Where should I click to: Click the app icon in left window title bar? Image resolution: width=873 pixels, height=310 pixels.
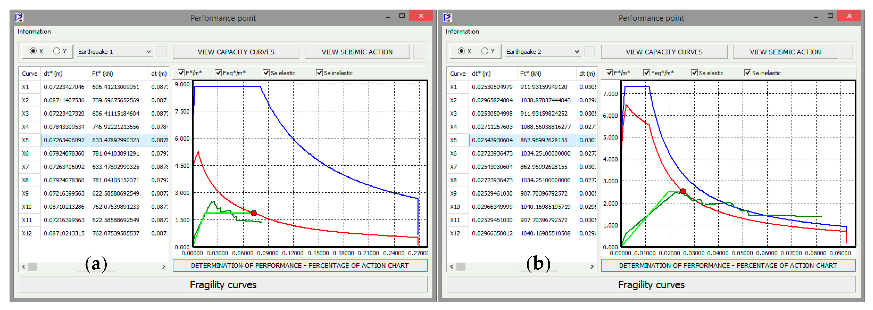click(x=19, y=18)
